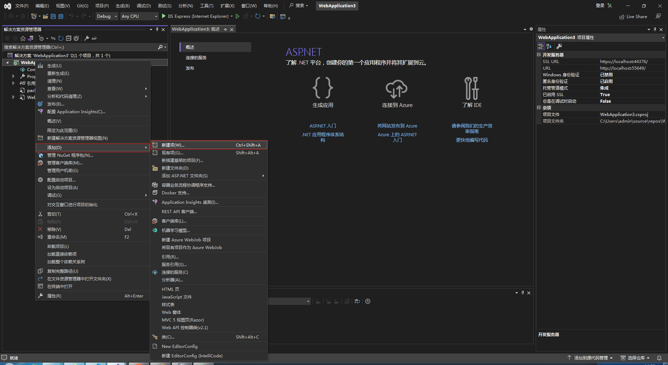Screen dimensions: 668x365
Task: Click the Categorized view icon in Properties panel
Action: (541, 46)
